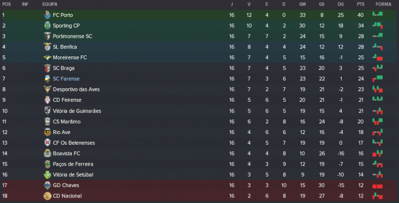Sort standings by POS column header
This screenshot has height=203, width=399.
[6, 4]
